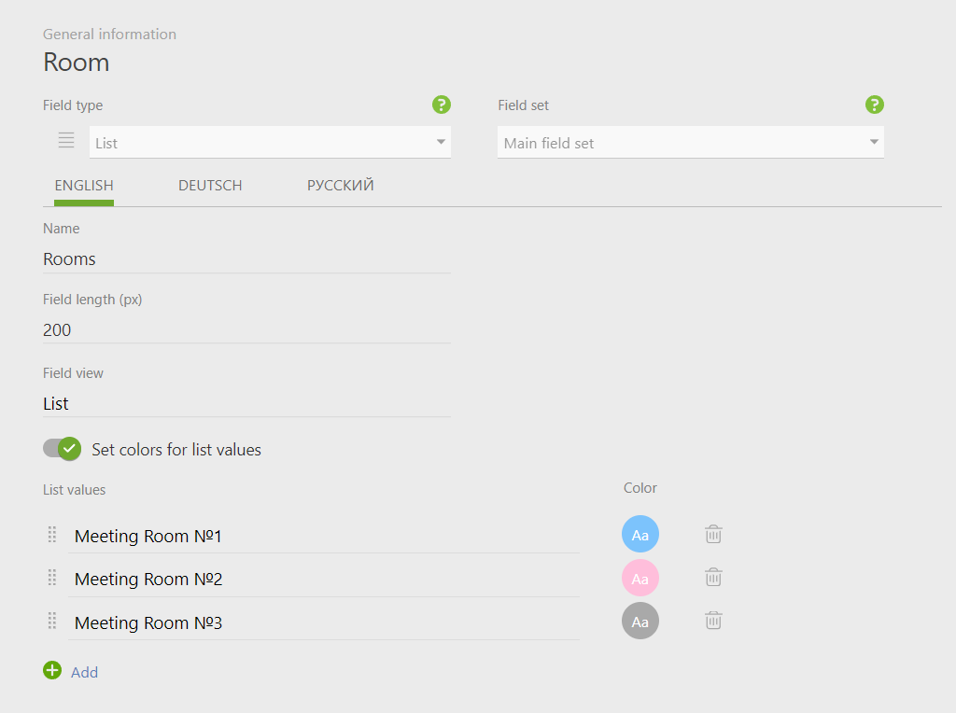Click the list icon beside Field type
Image resolution: width=956 pixels, height=713 pixels.
[66, 140]
